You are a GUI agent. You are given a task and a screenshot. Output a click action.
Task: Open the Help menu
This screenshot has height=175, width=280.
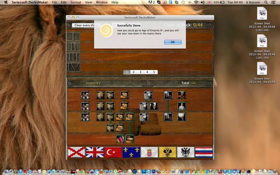(115, 2)
